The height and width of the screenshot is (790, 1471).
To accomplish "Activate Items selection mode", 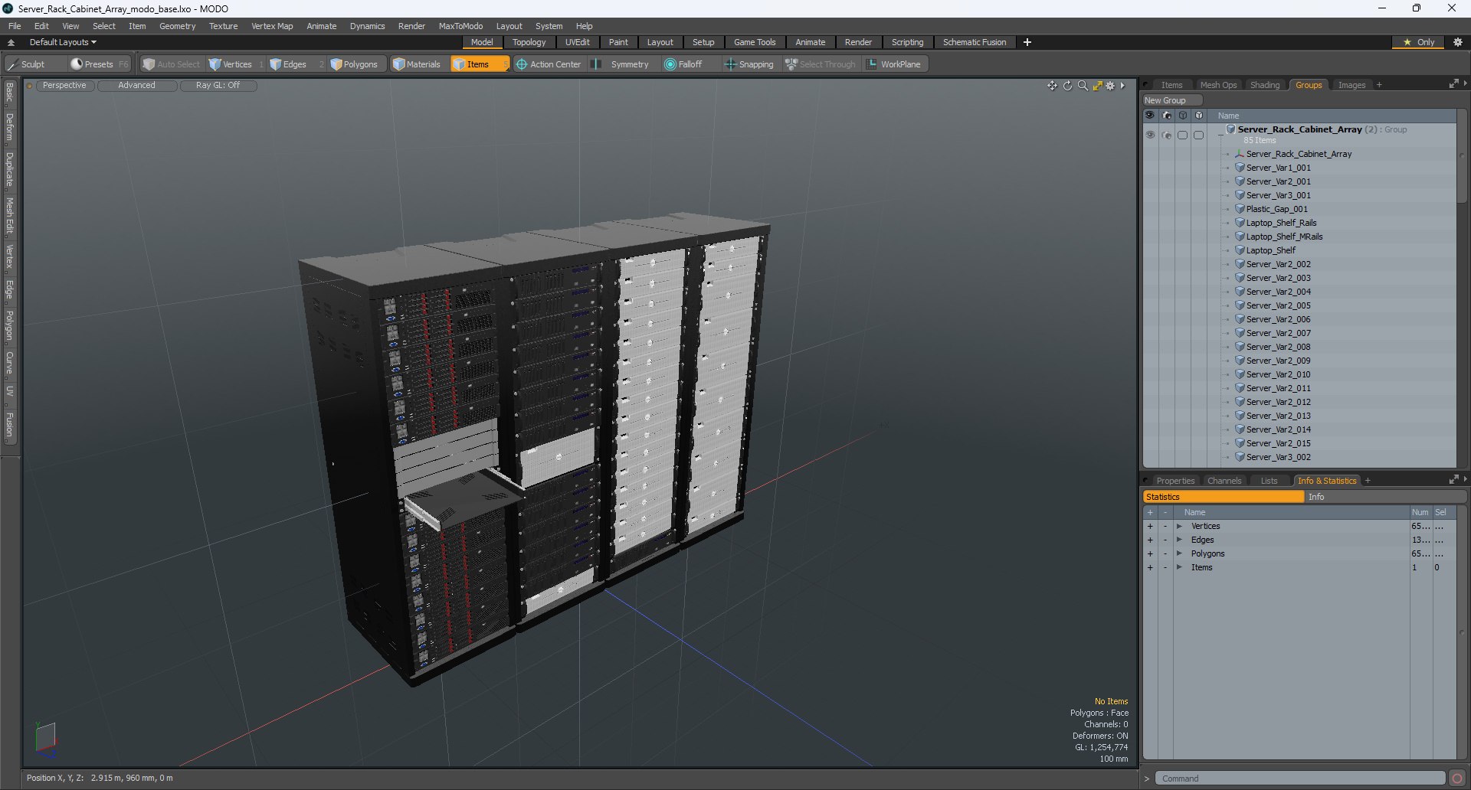I will click(x=479, y=64).
